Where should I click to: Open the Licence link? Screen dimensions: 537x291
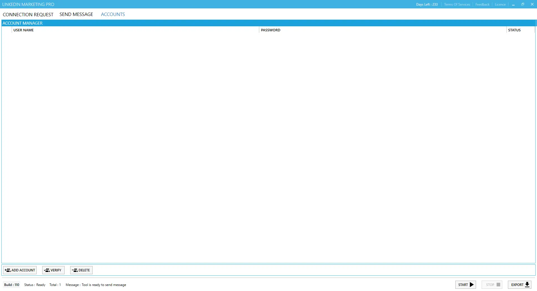[500, 4]
